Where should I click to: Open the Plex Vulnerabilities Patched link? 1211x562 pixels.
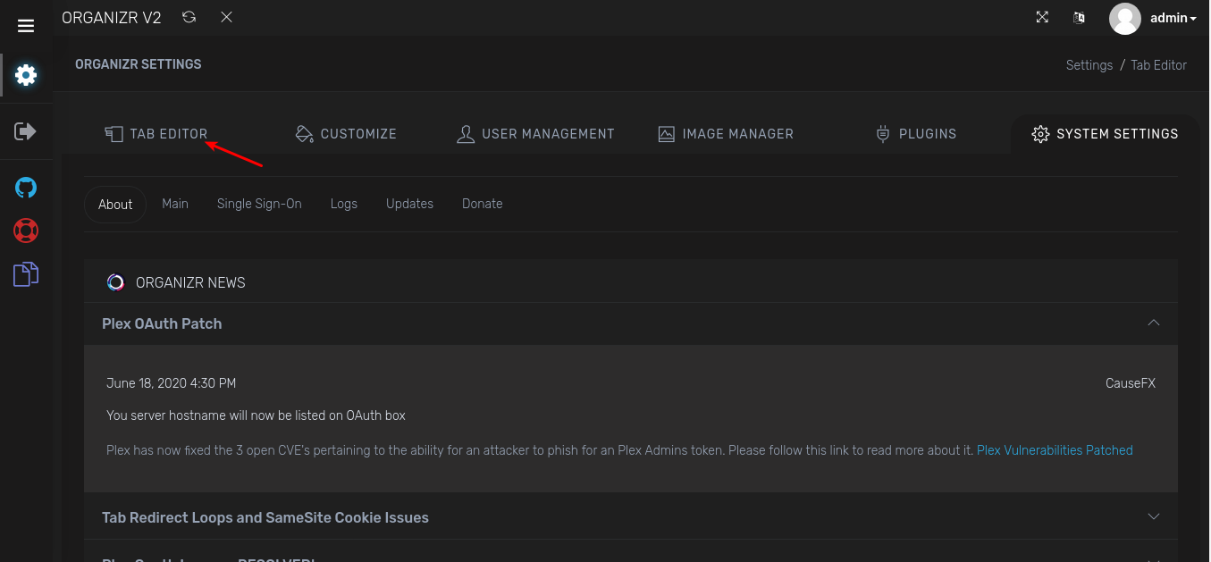click(1055, 449)
